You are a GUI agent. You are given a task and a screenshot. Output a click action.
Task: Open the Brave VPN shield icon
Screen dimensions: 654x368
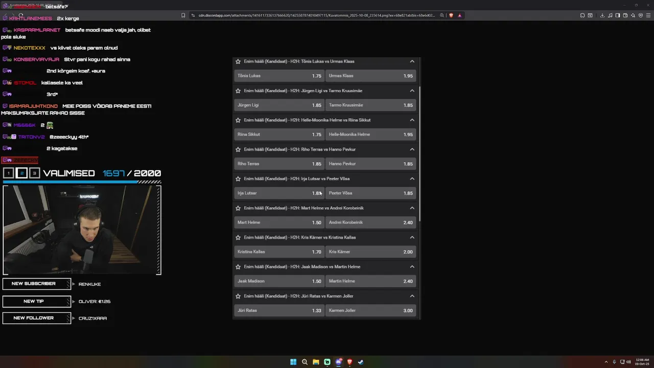click(x=641, y=15)
